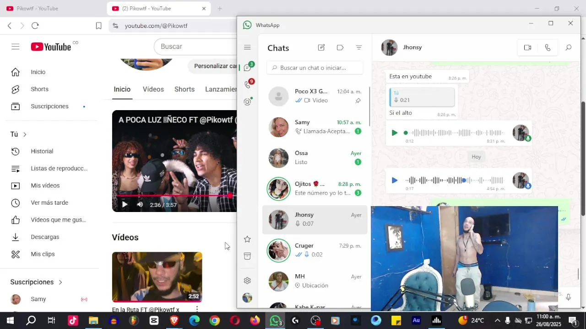Screen dimensions: 586x329
Task: Seek within the 0:17 voice message waveform
Action: (454, 180)
